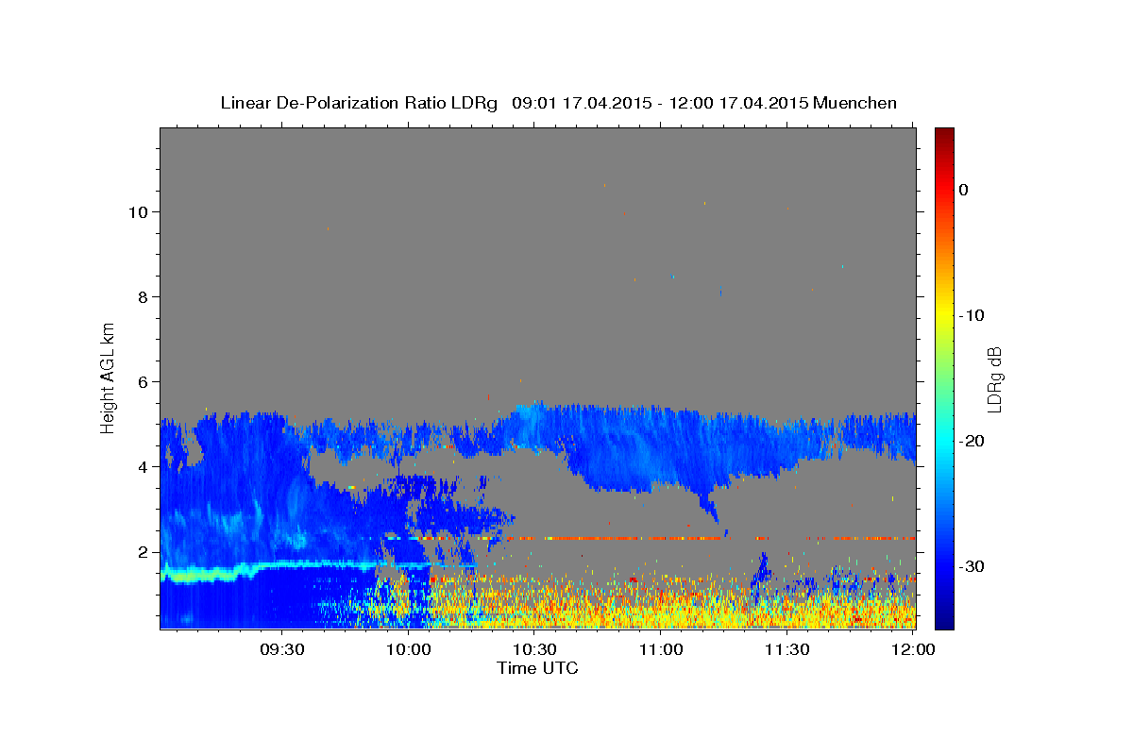Click the colorbar value -20 label
Viewport: 1133px width, 755px height.
[x=972, y=441]
